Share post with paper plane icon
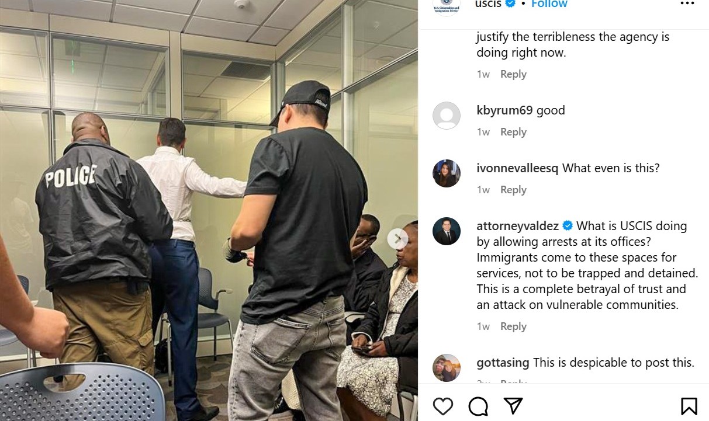Screen dimensions: 709x421 [513, 406]
